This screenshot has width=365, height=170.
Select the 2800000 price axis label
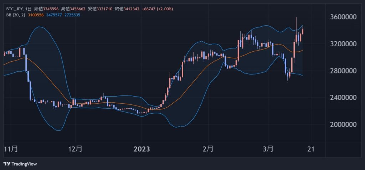pyautogui.click(x=343, y=71)
